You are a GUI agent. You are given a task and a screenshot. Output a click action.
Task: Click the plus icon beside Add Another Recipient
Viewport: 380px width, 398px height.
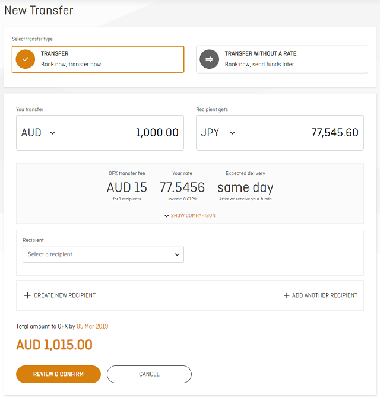tap(287, 295)
